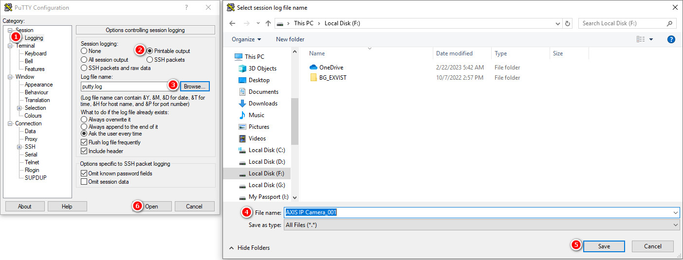Screen dimensions: 683x260
Task: Open the Organize dropdown menu
Action: [246, 39]
